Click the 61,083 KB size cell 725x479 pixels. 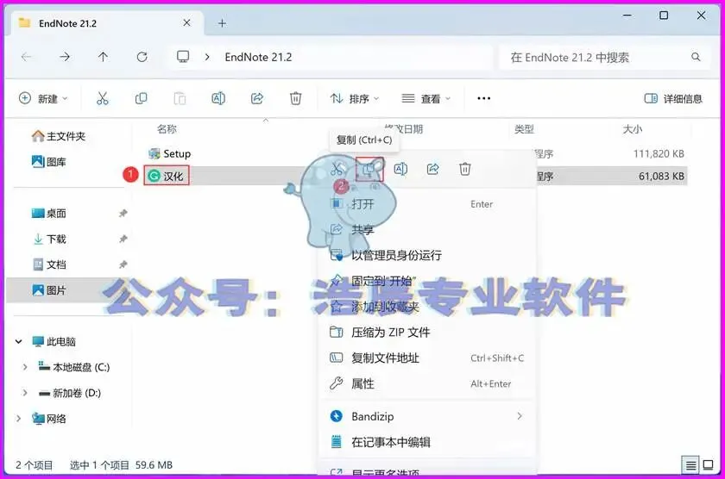pos(661,176)
